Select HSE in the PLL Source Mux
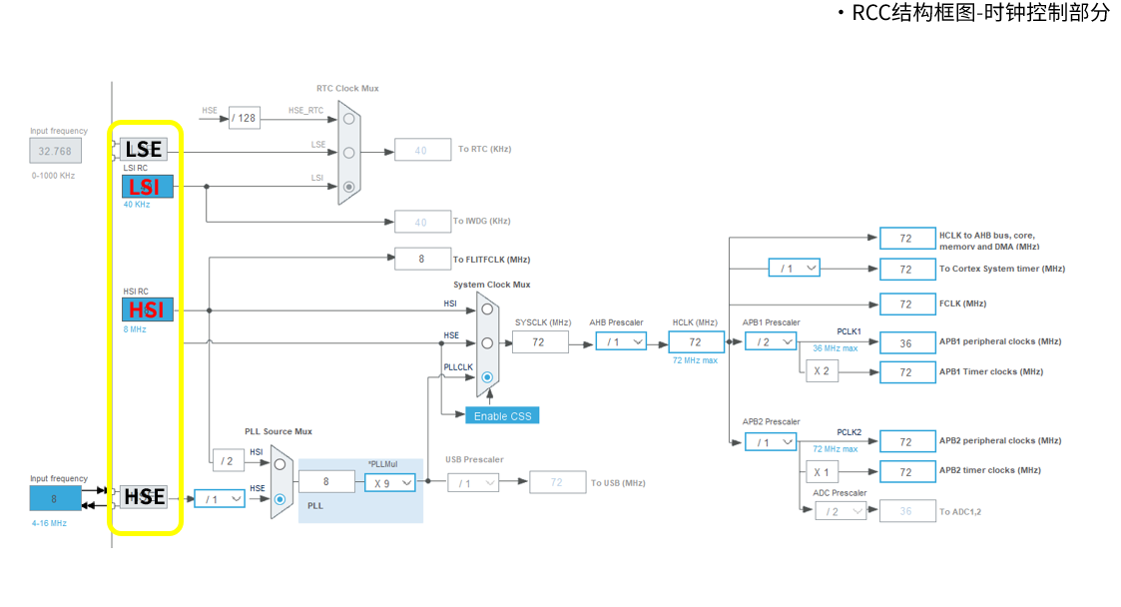Viewport: 1121px width, 607px height. coord(280,499)
